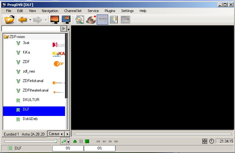Go back with the orange arrow
Image resolution: width=235 pixels, height=153 pixels.
[x=23, y=20]
